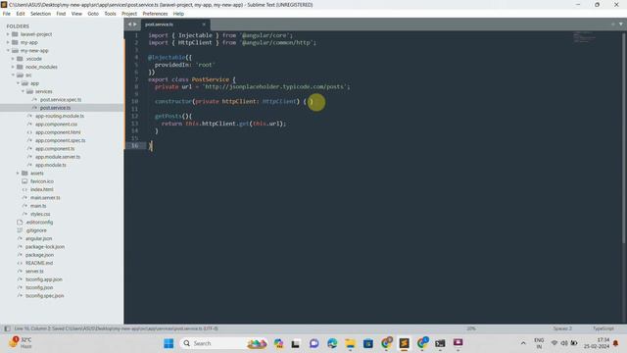Click the index.html markup file icon
The height and width of the screenshot is (353, 627).
point(24,189)
